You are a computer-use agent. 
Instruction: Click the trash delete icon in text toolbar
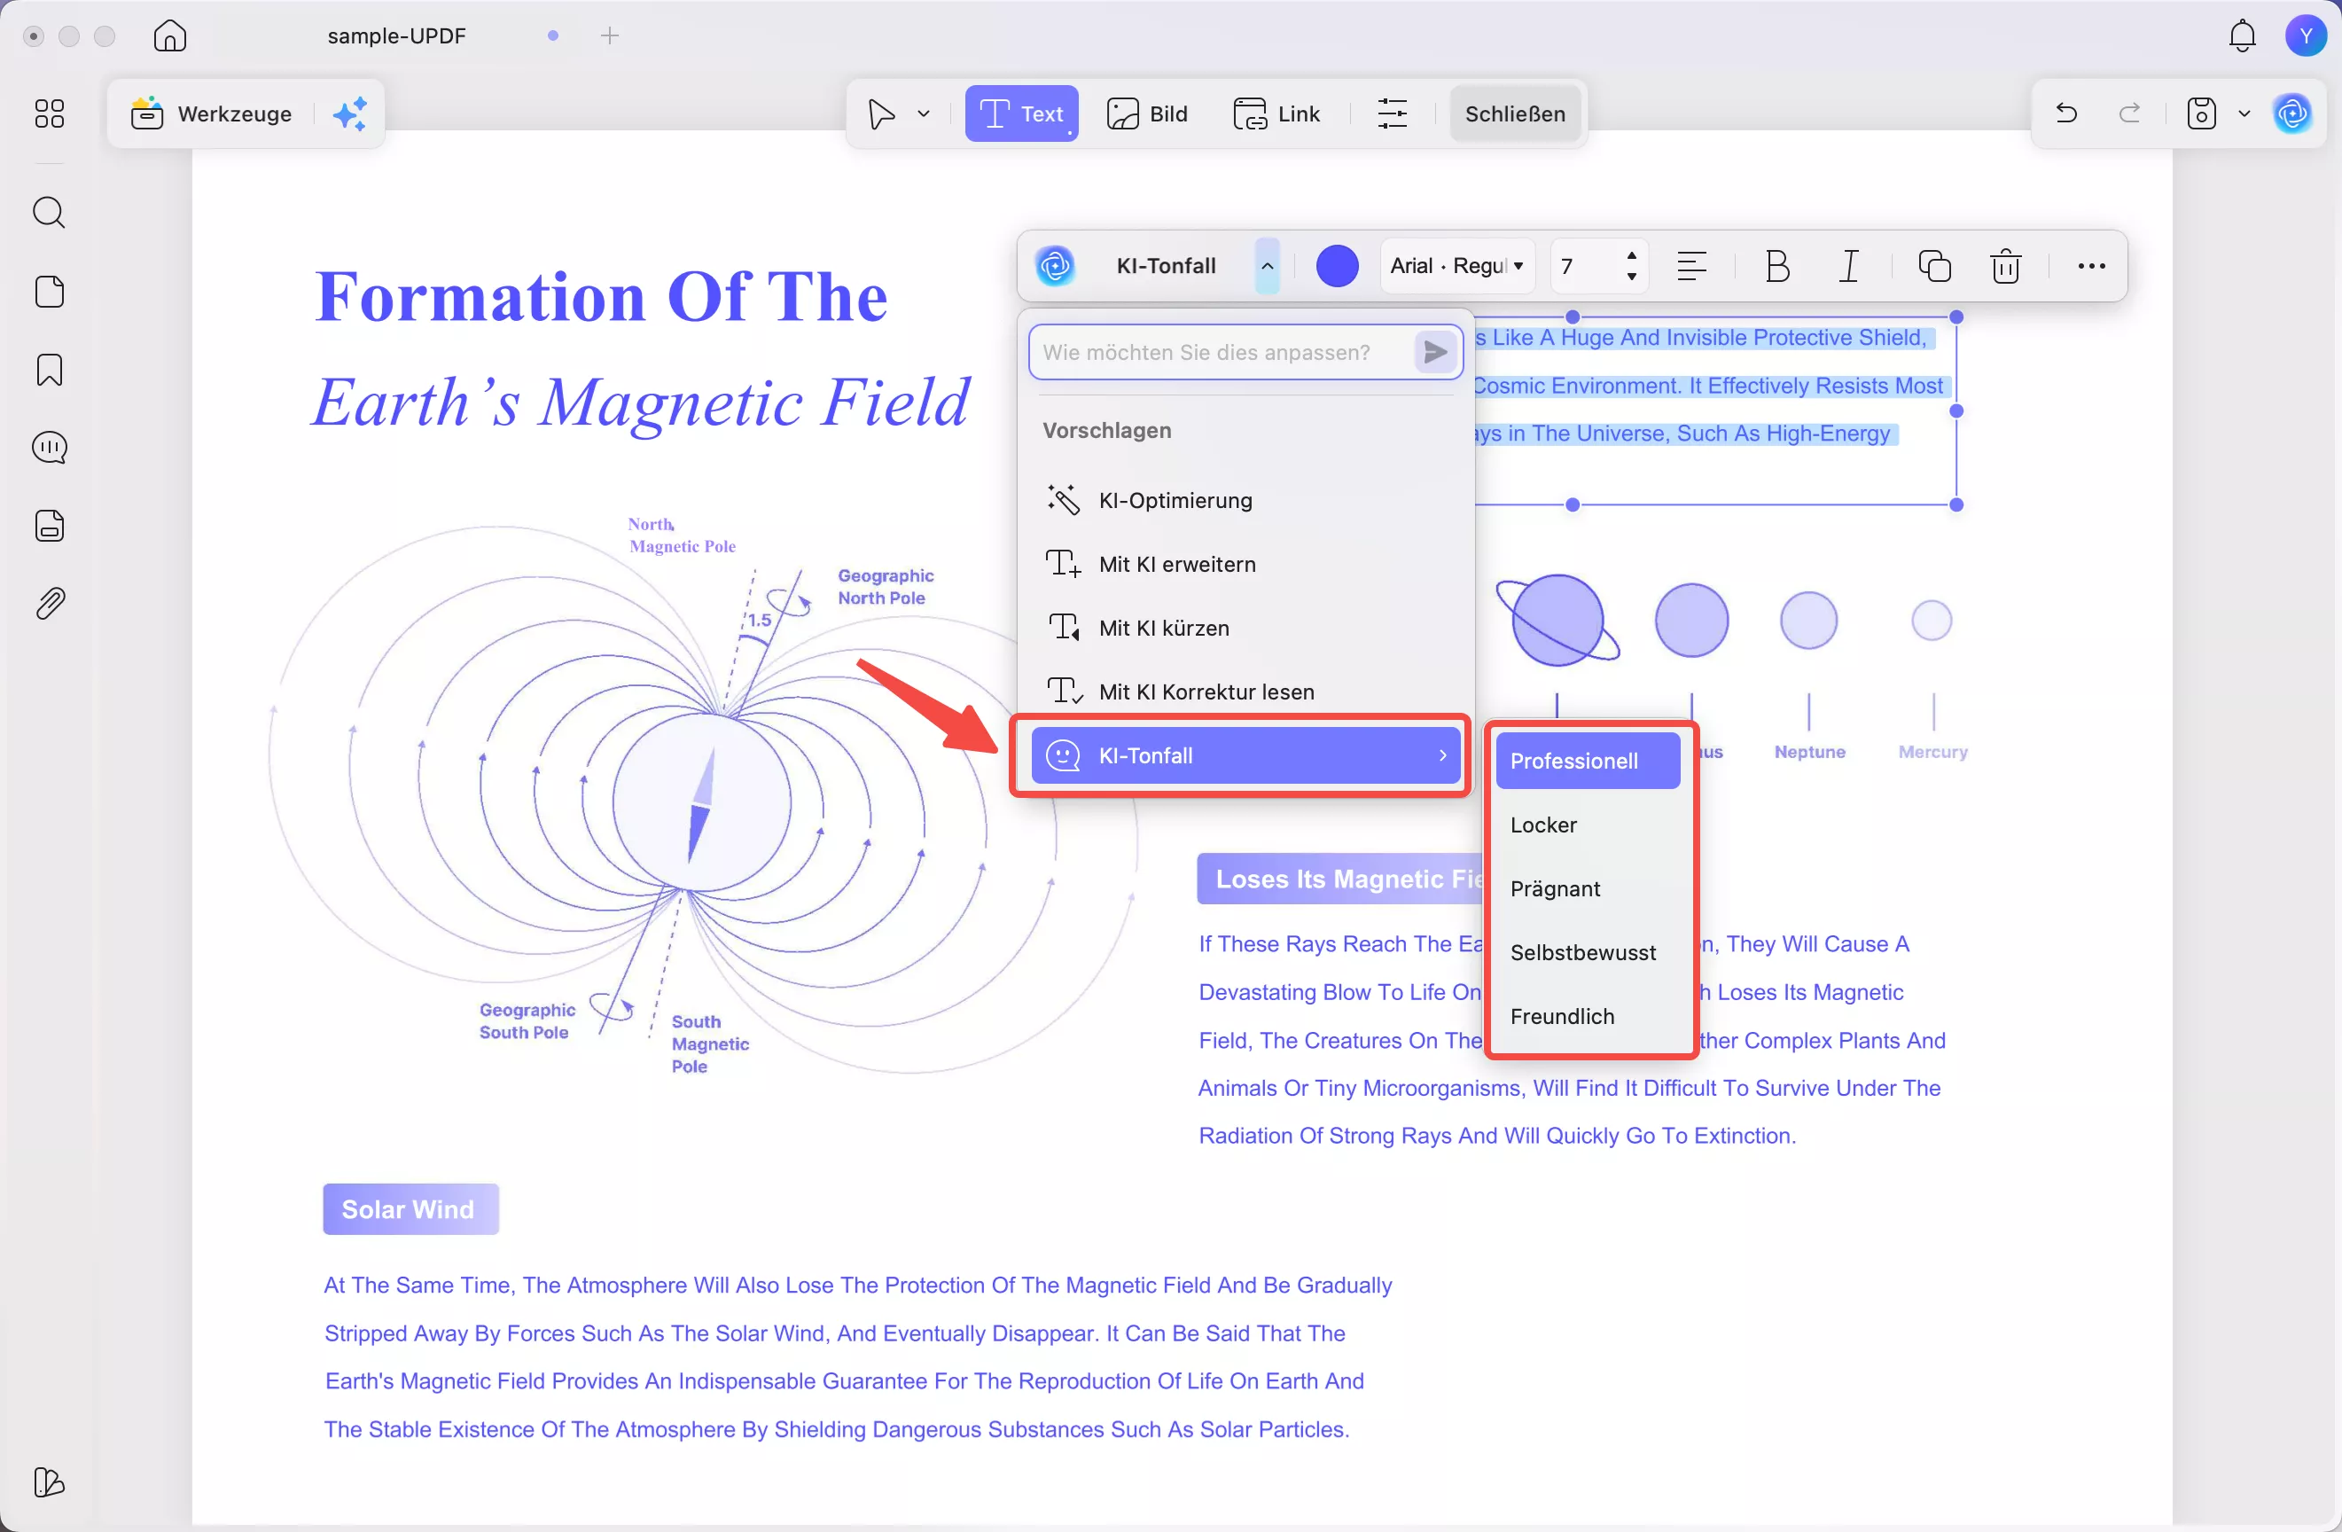pos(2004,266)
